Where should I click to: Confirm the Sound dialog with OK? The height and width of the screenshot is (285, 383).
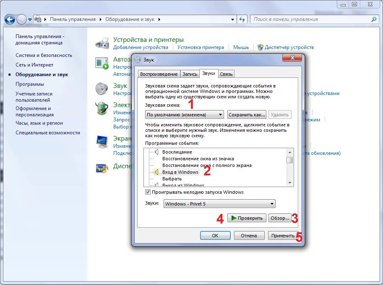(215, 236)
